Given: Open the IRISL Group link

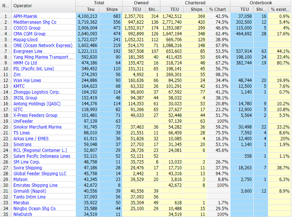Looking at the screenshot, I should (x=25, y=98).
